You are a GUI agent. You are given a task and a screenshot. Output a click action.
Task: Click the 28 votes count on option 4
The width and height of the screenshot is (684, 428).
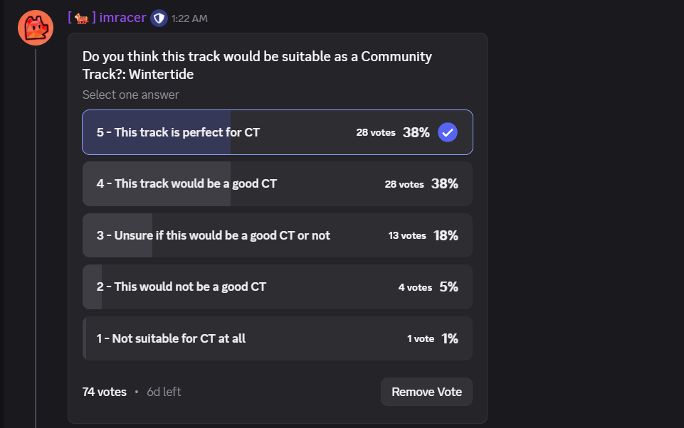tap(404, 184)
